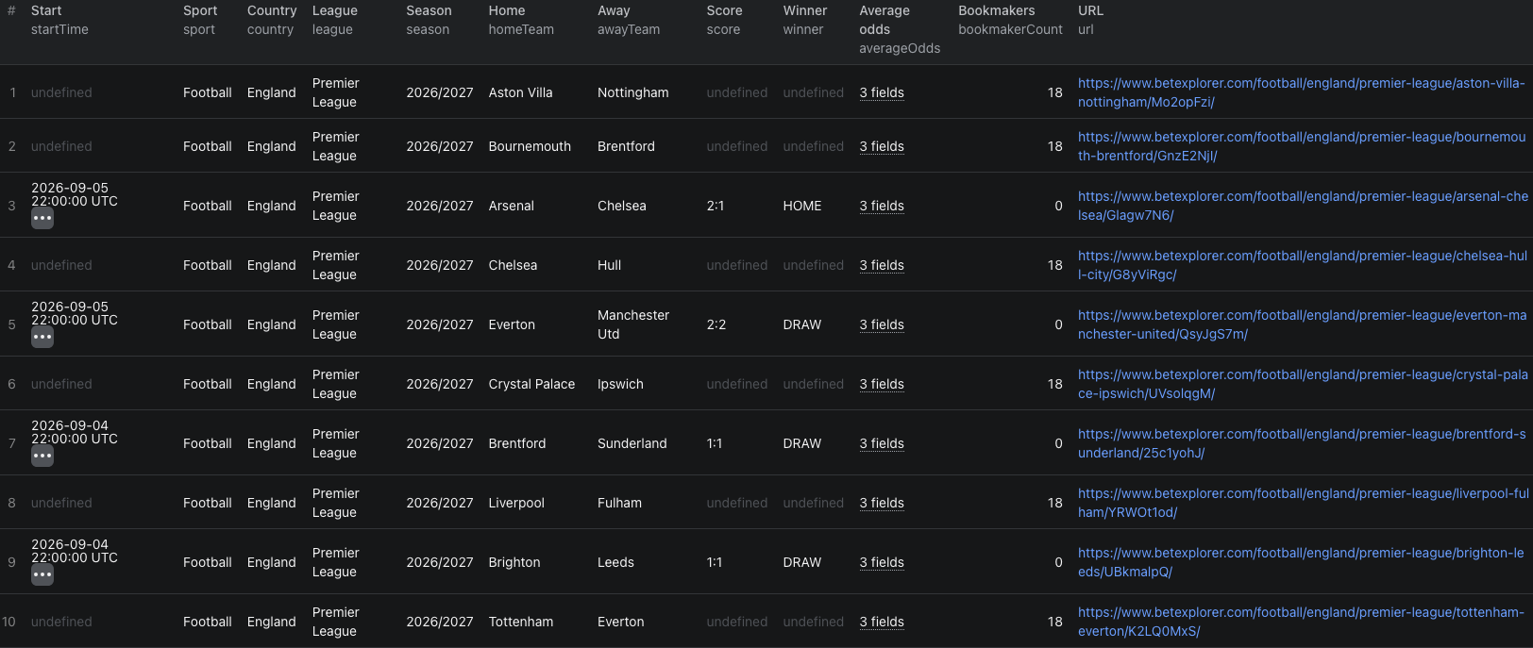The height and width of the screenshot is (648, 1533).
Task: Select the Arsenal home team cell
Action: tap(511, 206)
